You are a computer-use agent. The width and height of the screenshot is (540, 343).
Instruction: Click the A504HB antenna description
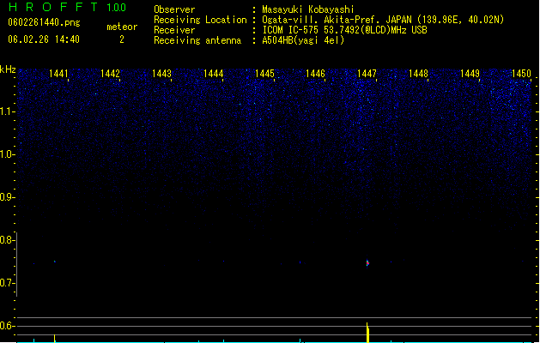click(303, 40)
